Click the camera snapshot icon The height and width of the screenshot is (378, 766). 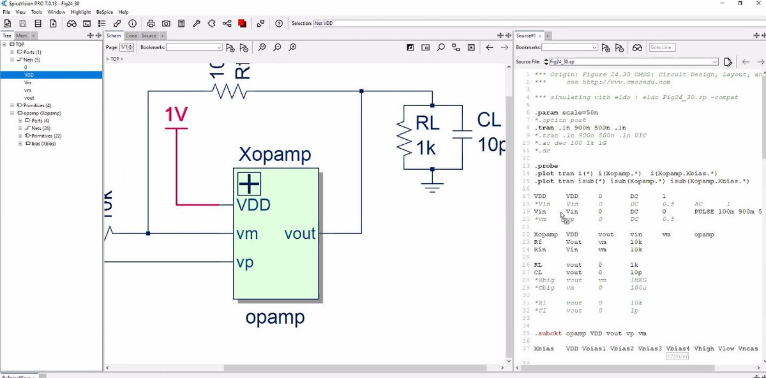click(166, 23)
